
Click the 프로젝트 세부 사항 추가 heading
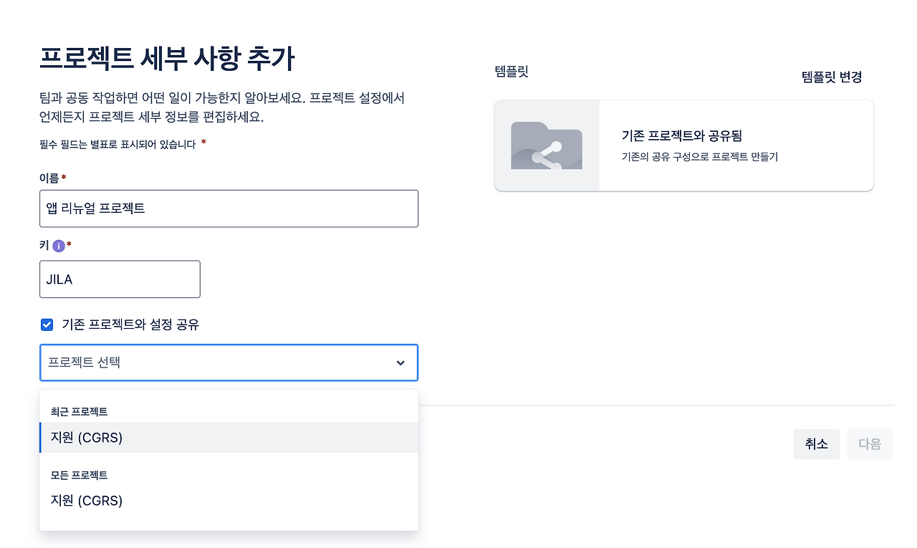(x=167, y=59)
